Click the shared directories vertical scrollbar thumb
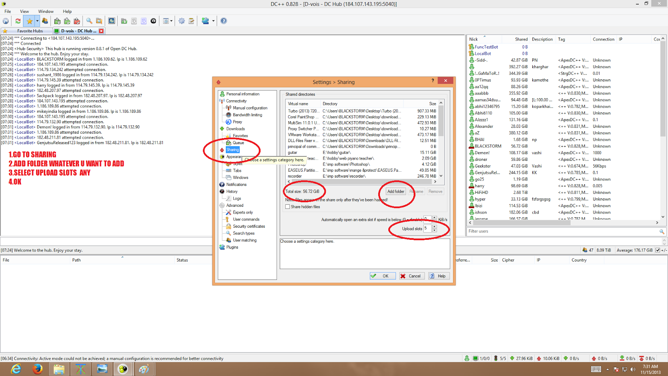 [441, 121]
